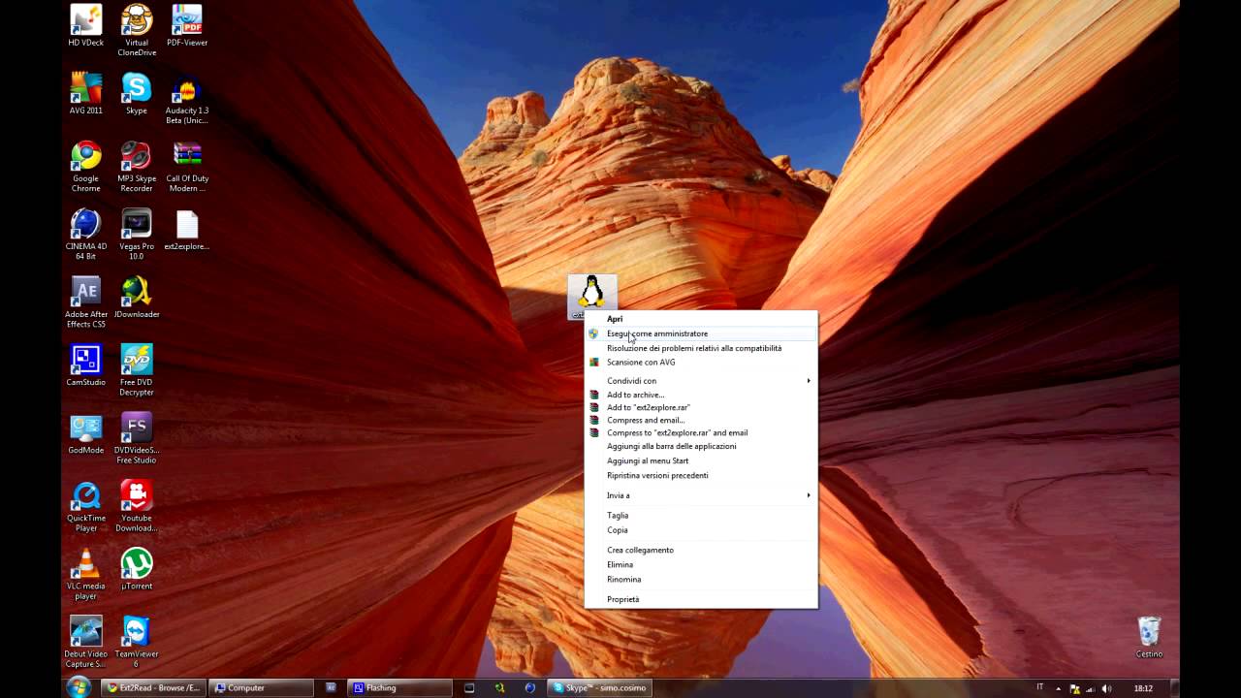Select the CamStudio desktop icon
This screenshot has height=698, width=1241.
pos(85,365)
